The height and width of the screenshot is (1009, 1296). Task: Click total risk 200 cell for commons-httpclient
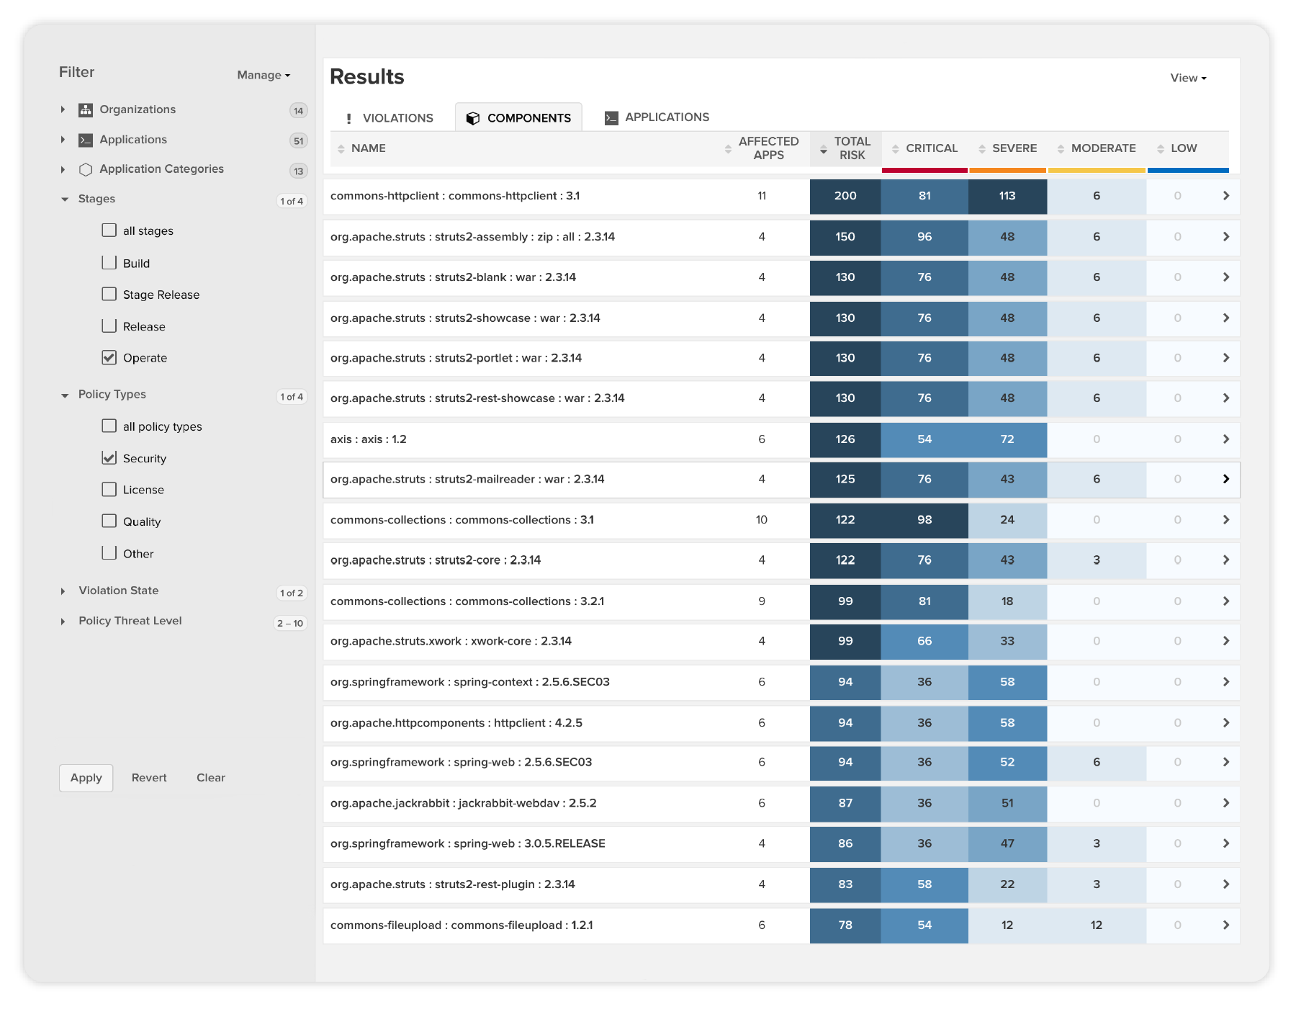click(845, 196)
